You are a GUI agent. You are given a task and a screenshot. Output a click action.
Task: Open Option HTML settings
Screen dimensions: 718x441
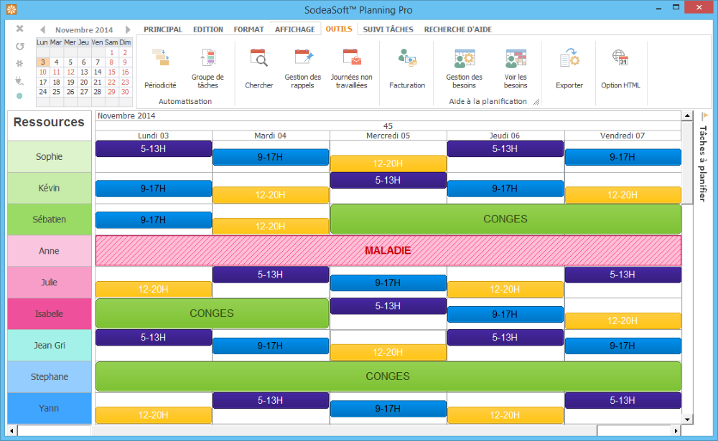[x=620, y=69]
